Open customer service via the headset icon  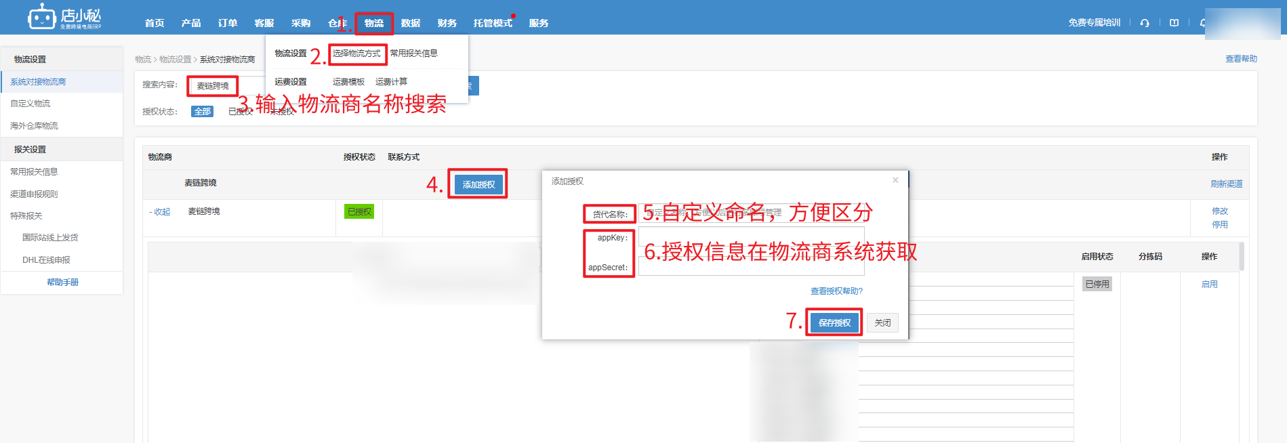tap(1145, 23)
